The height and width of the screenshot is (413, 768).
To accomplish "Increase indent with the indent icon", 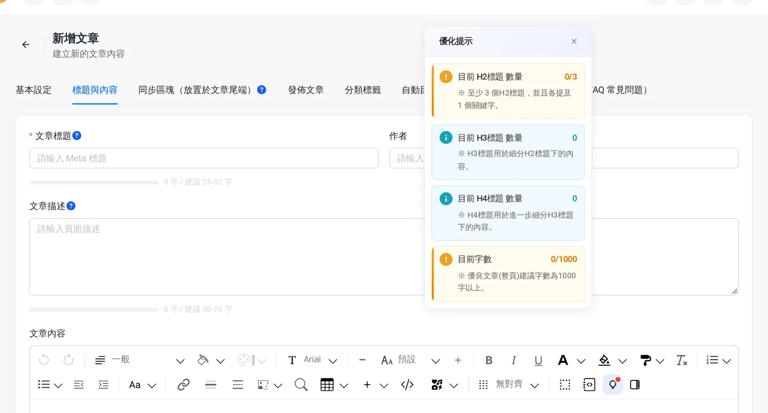I will (x=103, y=385).
